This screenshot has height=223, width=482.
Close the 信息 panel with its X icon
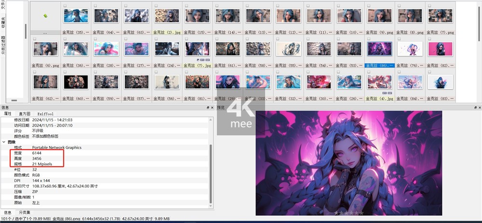pos(213,107)
